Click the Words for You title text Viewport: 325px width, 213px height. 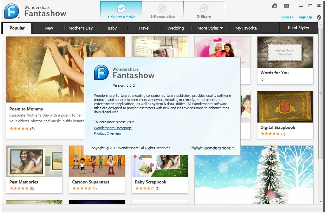tap(274, 73)
